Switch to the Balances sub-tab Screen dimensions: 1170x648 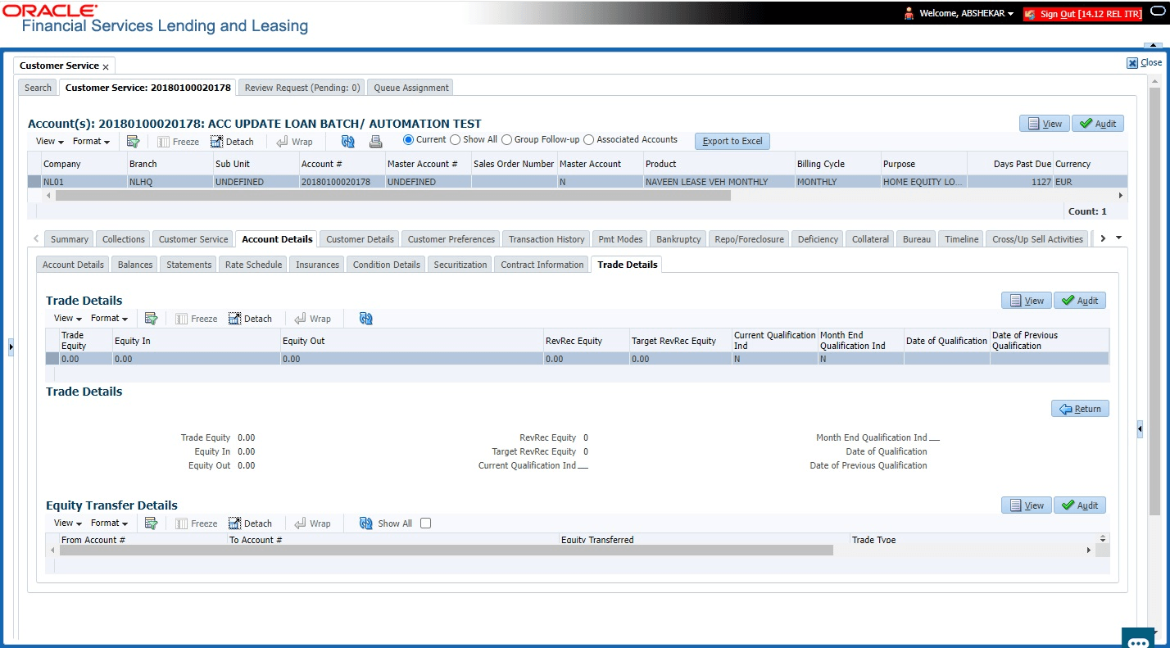[x=135, y=265]
